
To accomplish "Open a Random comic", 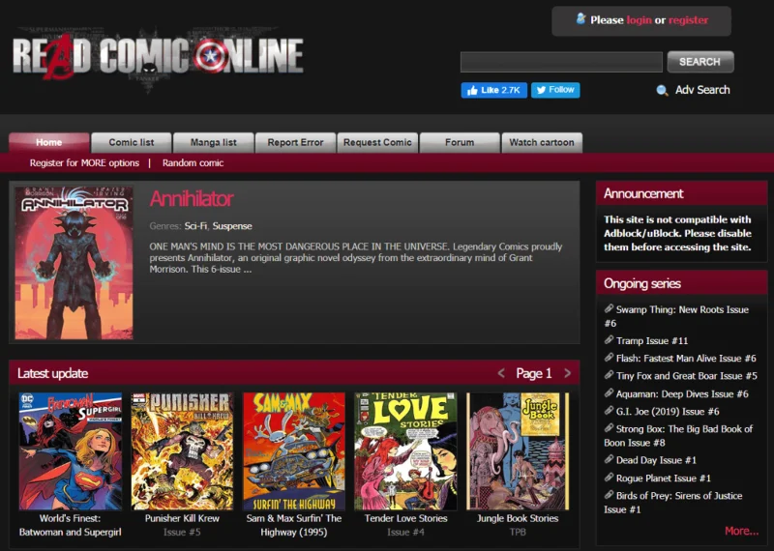I will [193, 162].
